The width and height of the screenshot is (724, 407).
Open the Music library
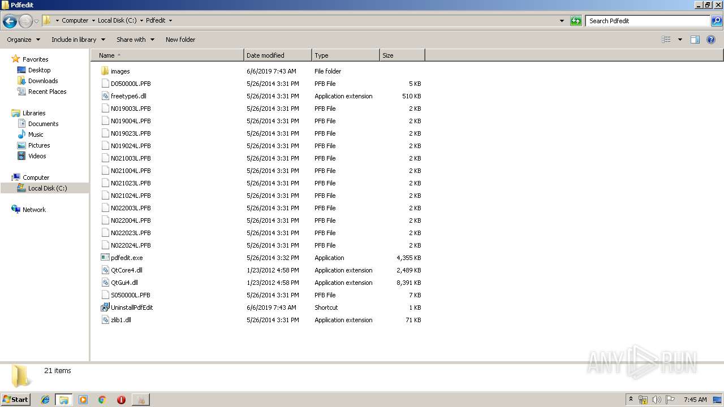[x=36, y=135]
